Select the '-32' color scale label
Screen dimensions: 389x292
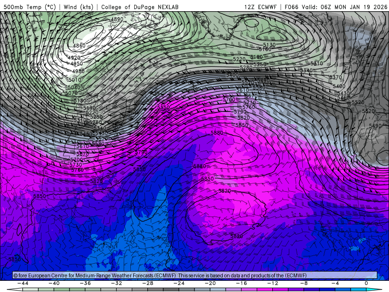coord(117,283)
